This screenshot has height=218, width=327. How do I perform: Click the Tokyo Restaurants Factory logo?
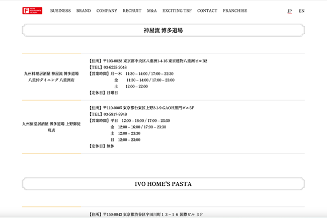(x=32, y=11)
